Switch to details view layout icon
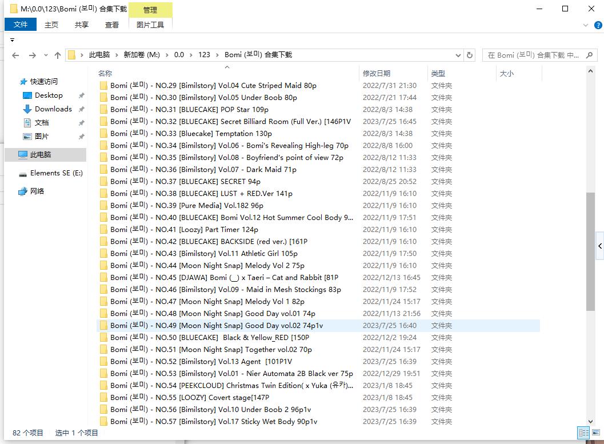Screen dimensions: 604x444 pos(583,433)
